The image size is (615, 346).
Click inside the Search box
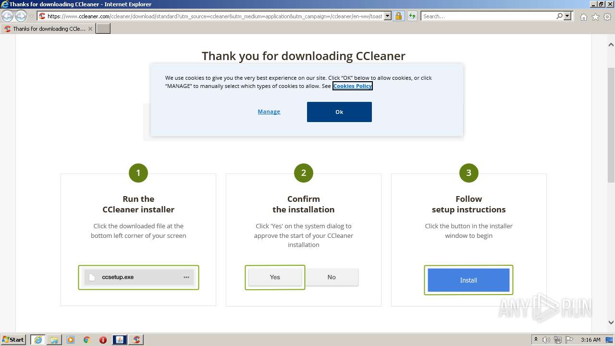(x=489, y=16)
